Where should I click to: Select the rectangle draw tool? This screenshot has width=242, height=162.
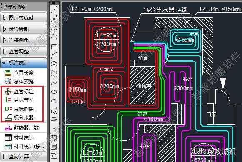(54, 46)
